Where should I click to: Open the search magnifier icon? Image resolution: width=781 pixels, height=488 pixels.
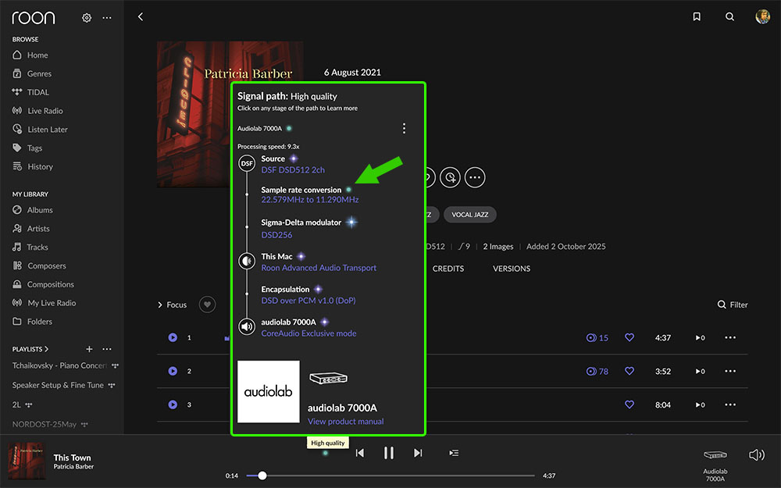729,16
